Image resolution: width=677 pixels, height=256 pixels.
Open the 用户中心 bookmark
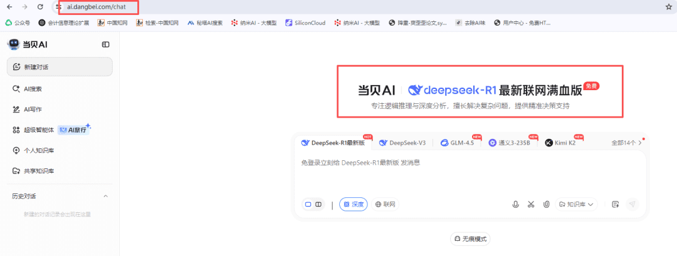[x=522, y=23]
